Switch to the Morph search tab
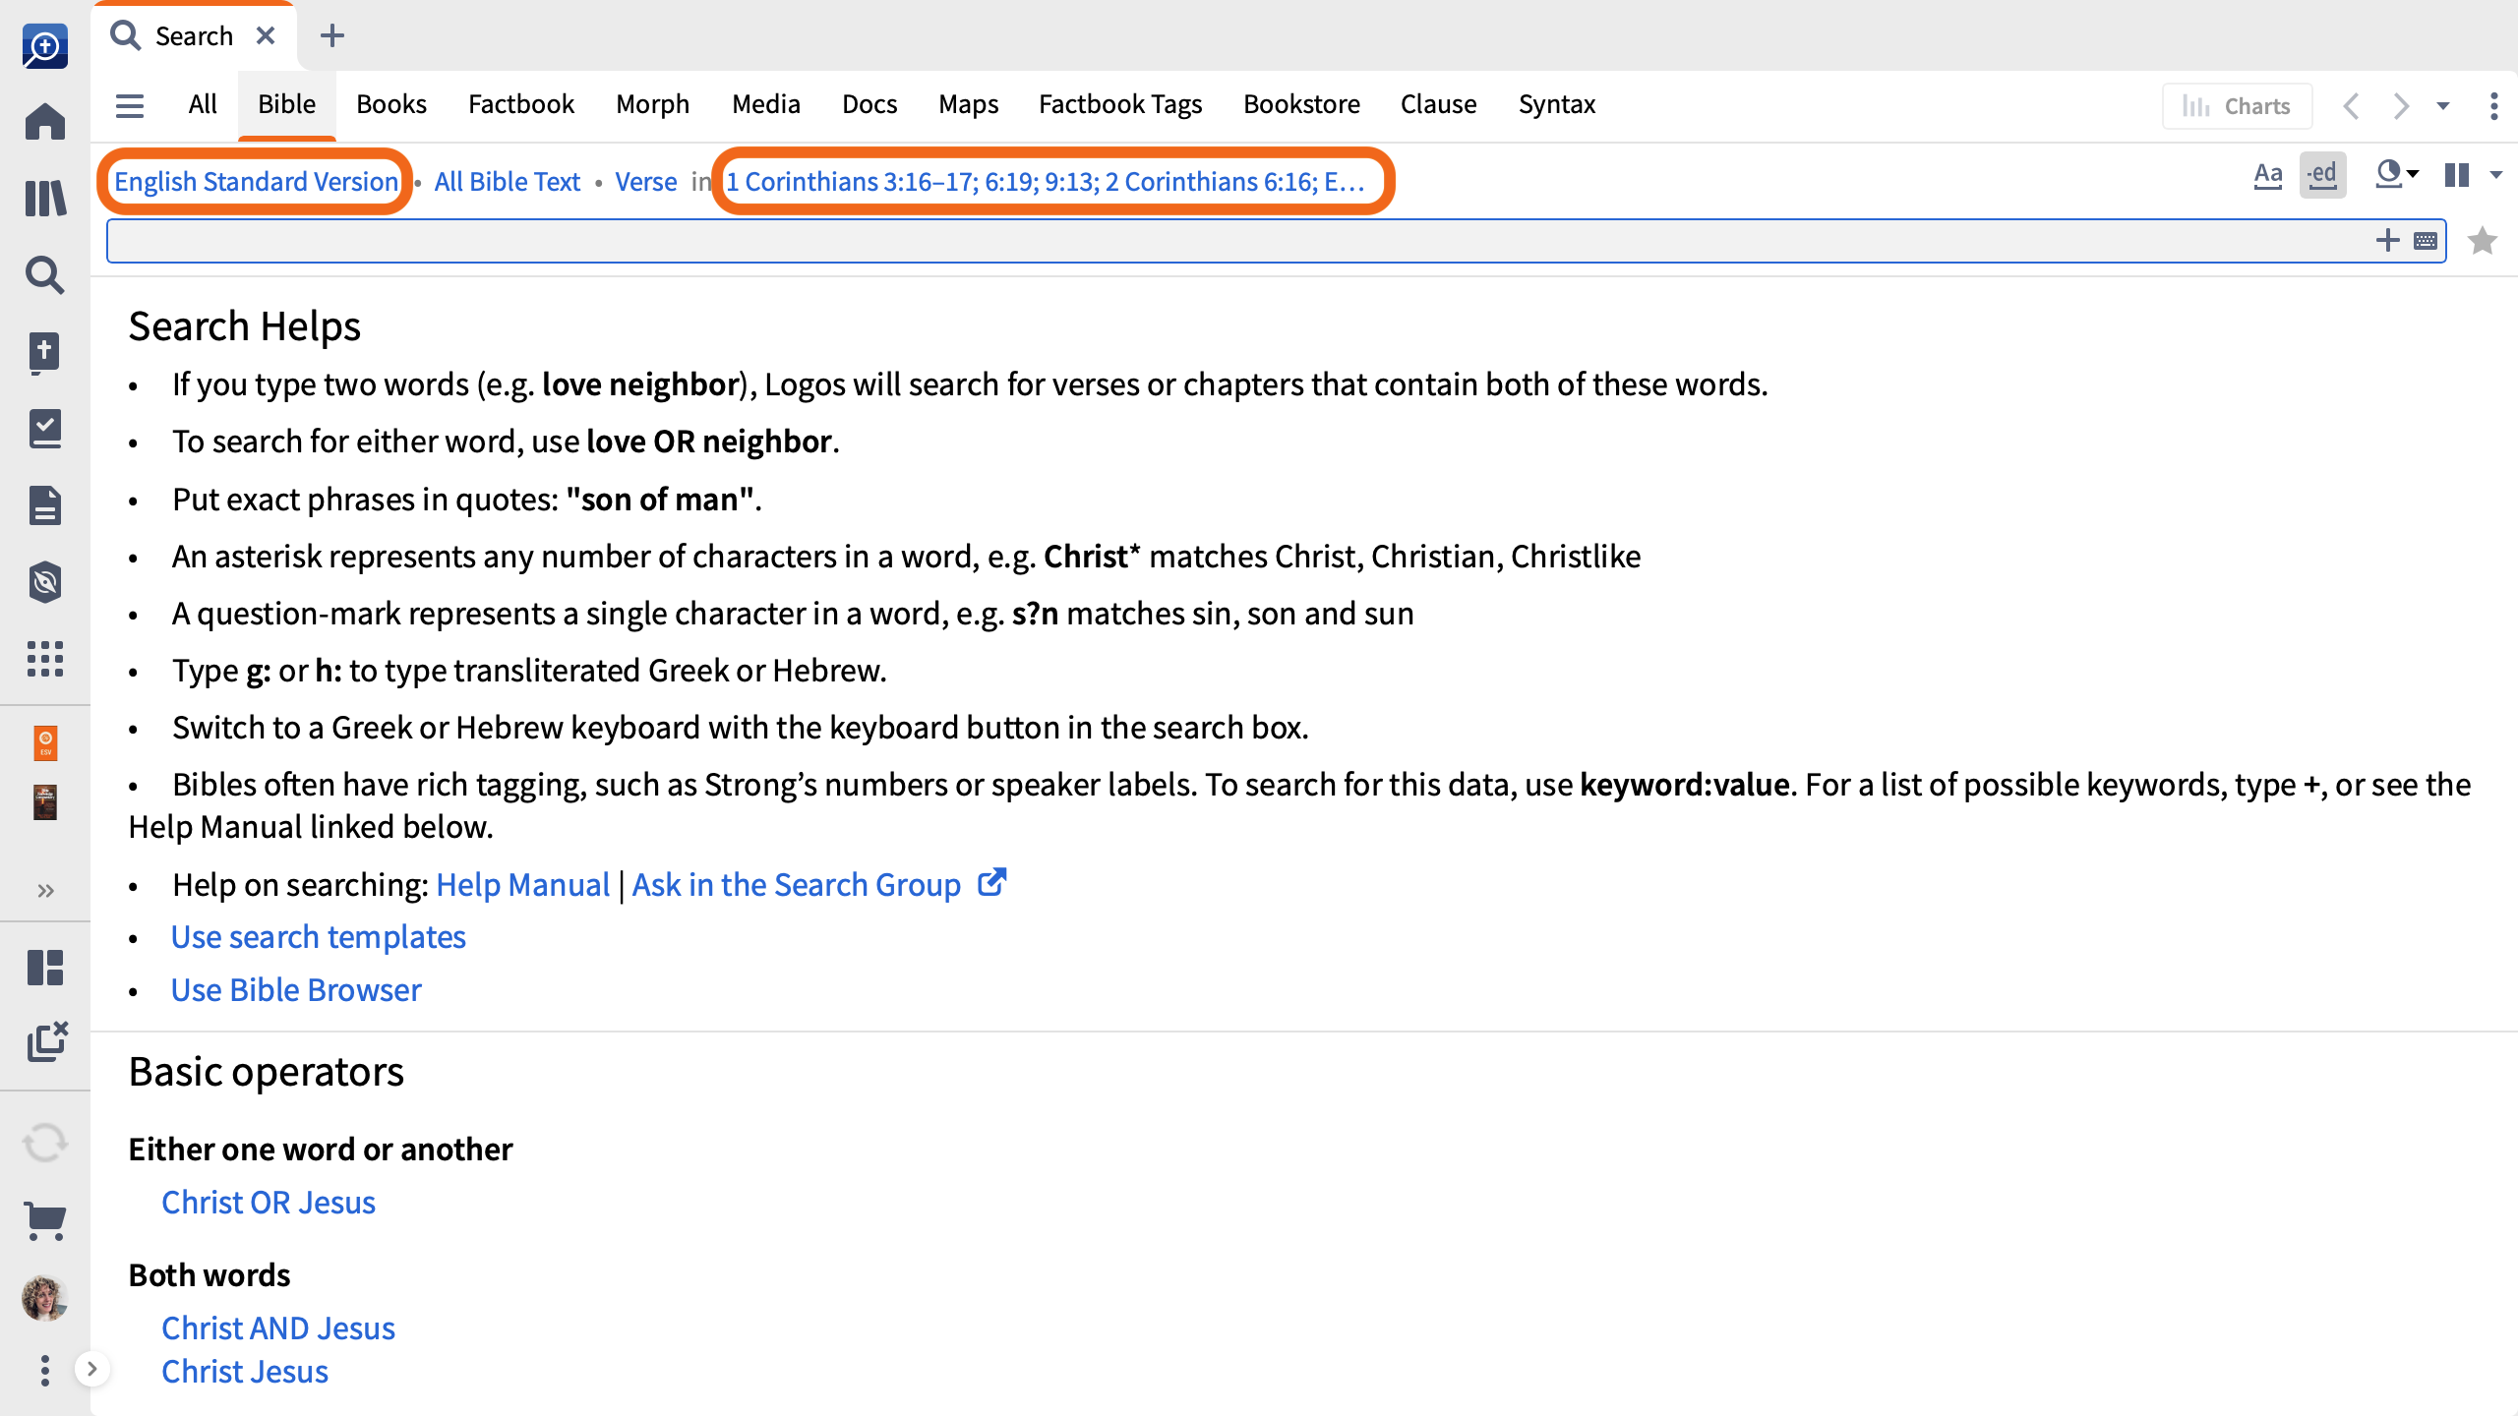The width and height of the screenshot is (2518, 1416). (653, 104)
